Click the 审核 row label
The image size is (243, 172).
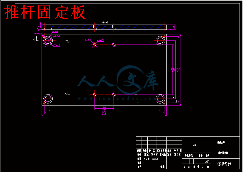pyautogui.click(x=139, y=163)
